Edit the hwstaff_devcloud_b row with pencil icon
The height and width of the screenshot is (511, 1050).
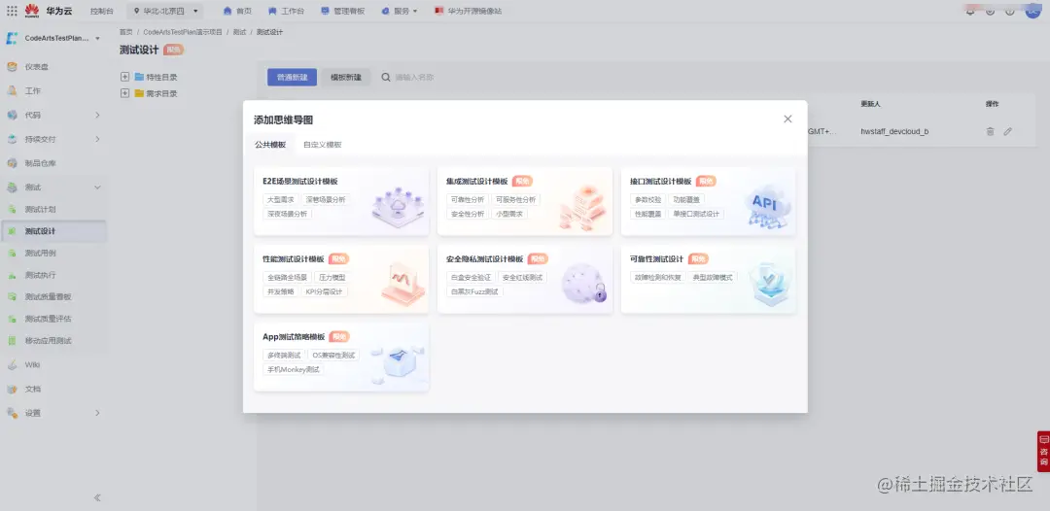[1008, 131]
